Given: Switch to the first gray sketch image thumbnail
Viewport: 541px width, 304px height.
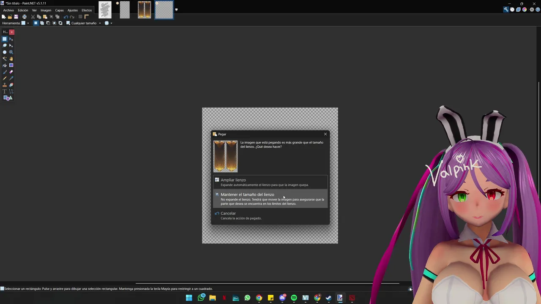Looking at the screenshot, I should pyautogui.click(x=105, y=10).
